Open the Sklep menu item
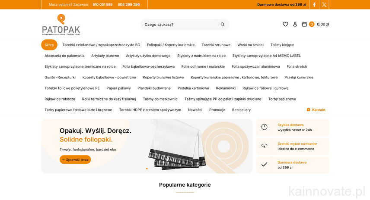The height and width of the screenshot is (200, 370). click(49, 45)
